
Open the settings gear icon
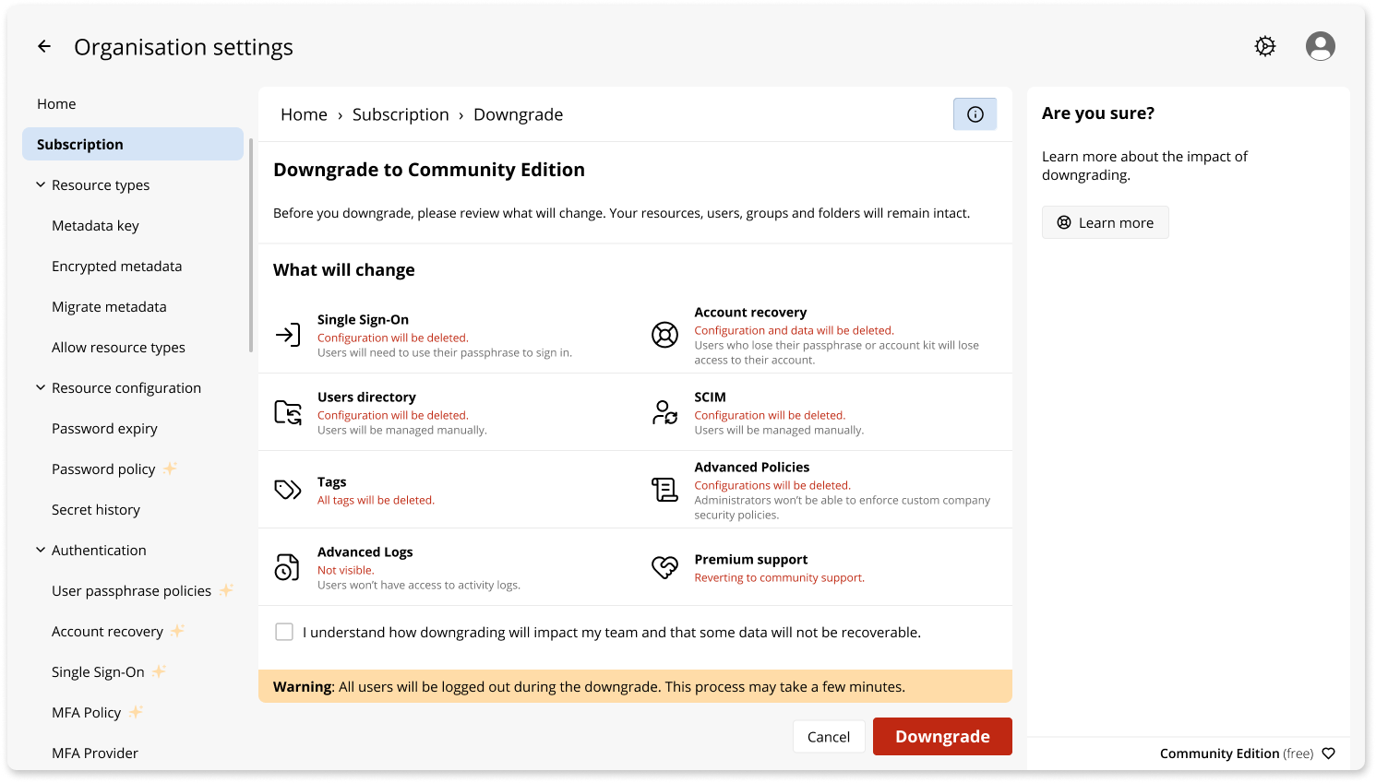click(1265, 46)
